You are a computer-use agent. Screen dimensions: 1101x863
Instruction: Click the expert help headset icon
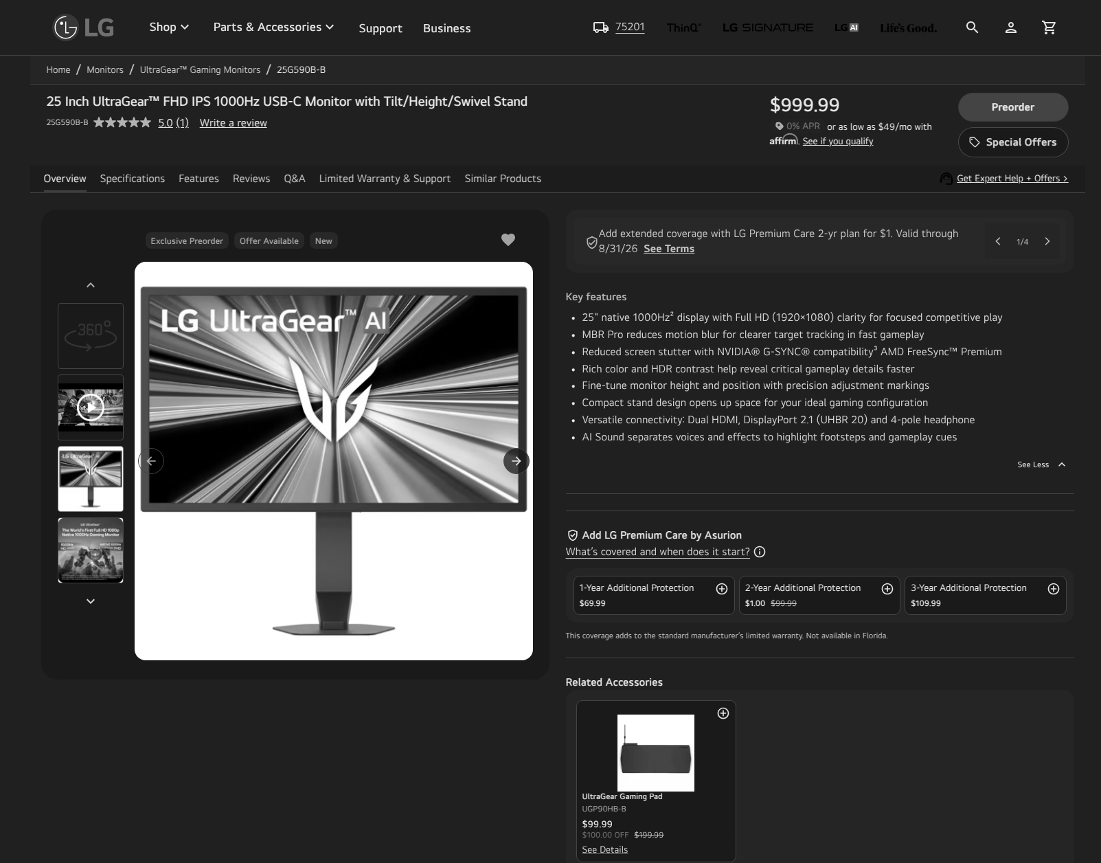click(946, 179)
